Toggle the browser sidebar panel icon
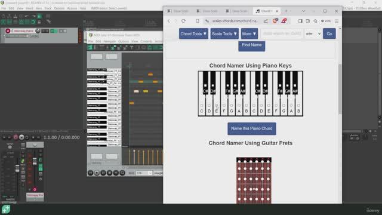The width and height of the screenshot is (382, 215). [x=300, y=21]
